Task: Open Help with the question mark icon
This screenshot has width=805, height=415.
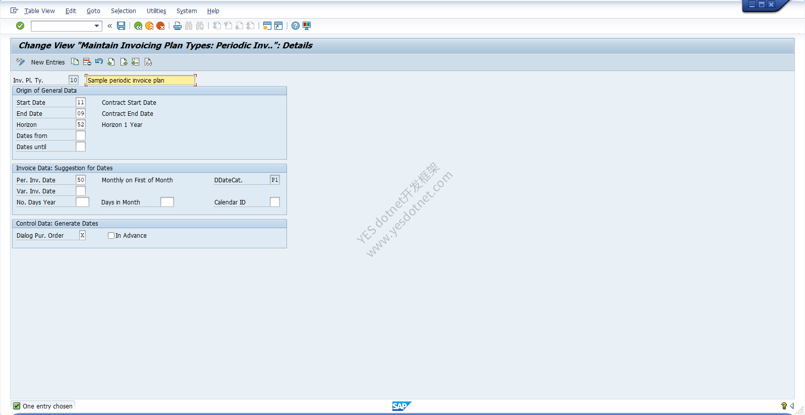Action: tap(296, 26)
